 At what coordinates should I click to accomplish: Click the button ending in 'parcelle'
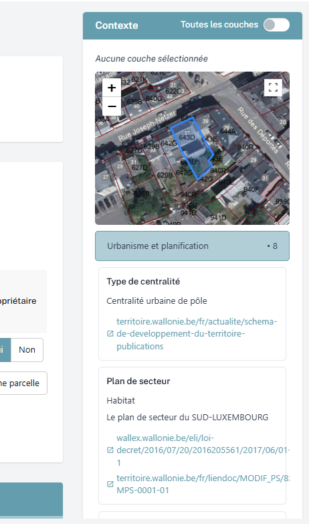21,383
